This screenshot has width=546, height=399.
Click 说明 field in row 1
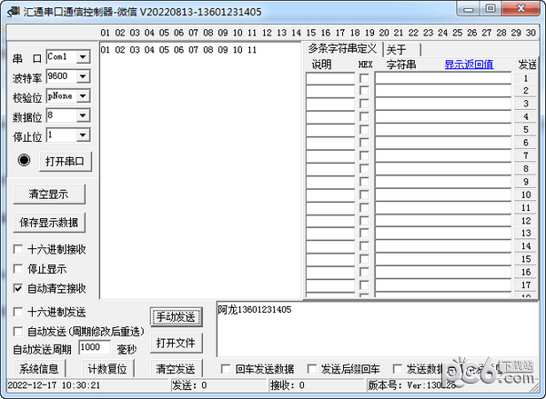pos(330,78)
